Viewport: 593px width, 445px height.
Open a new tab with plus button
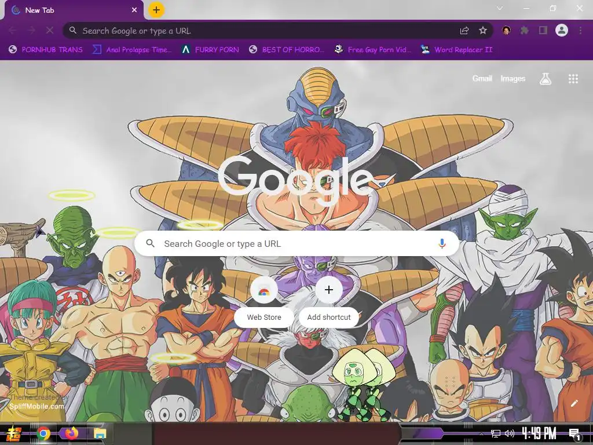156,10
